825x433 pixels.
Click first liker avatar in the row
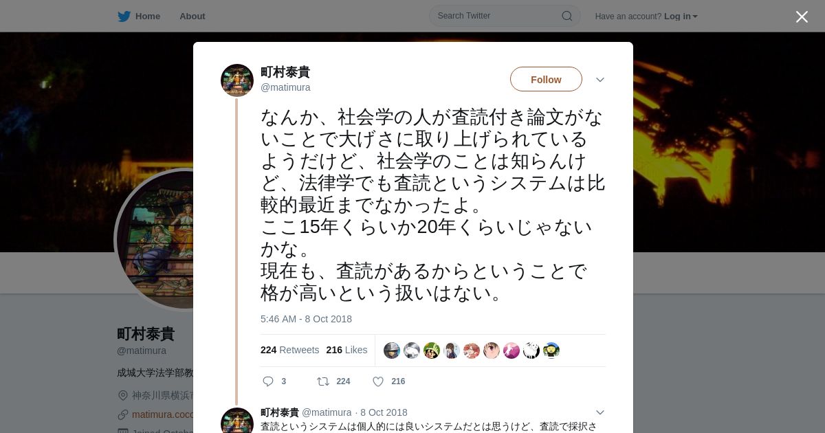click(x=392, y=351)
